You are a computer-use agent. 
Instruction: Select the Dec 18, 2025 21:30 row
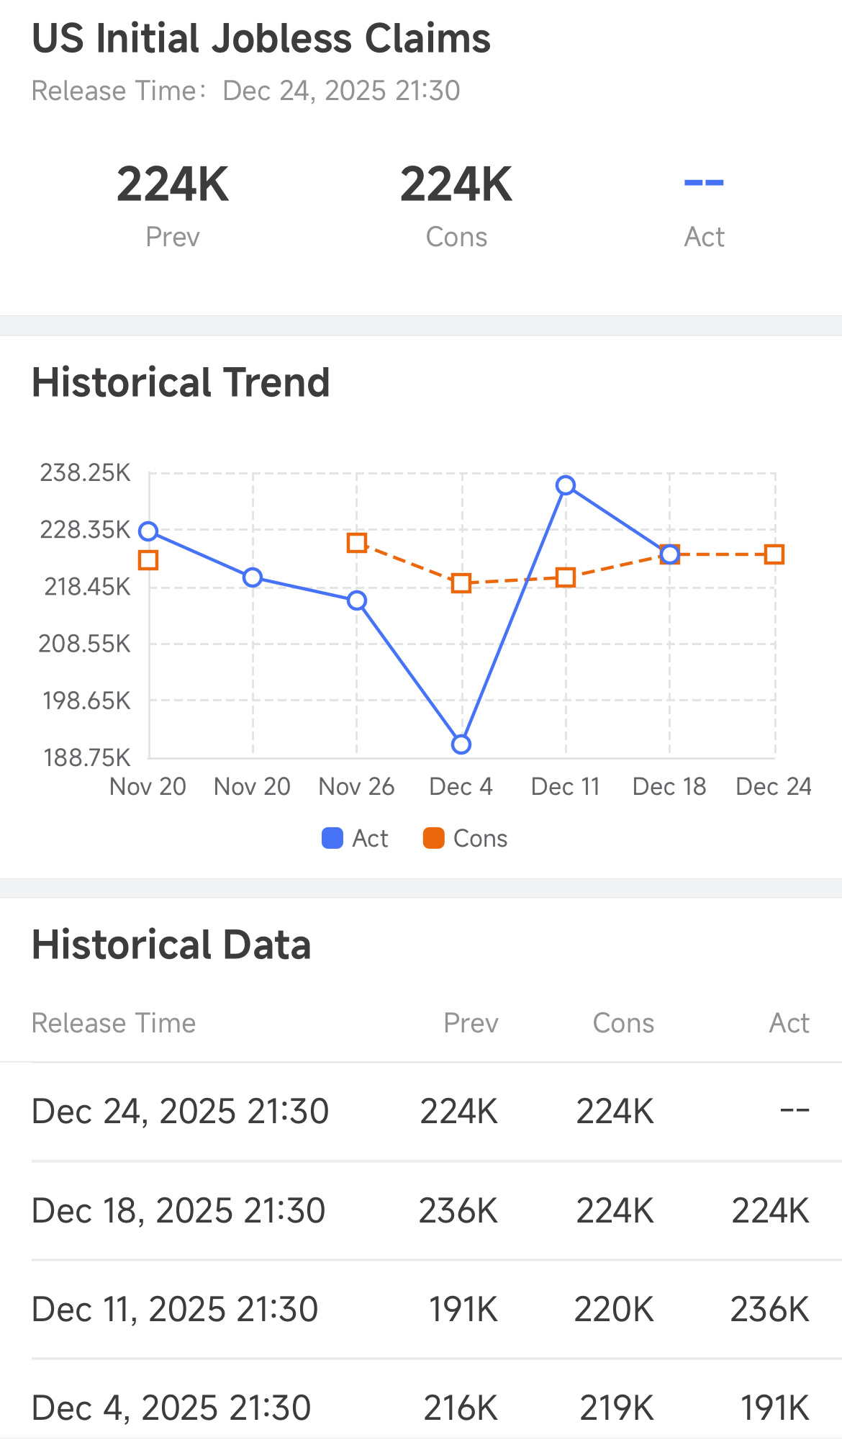coord(421,1211)
